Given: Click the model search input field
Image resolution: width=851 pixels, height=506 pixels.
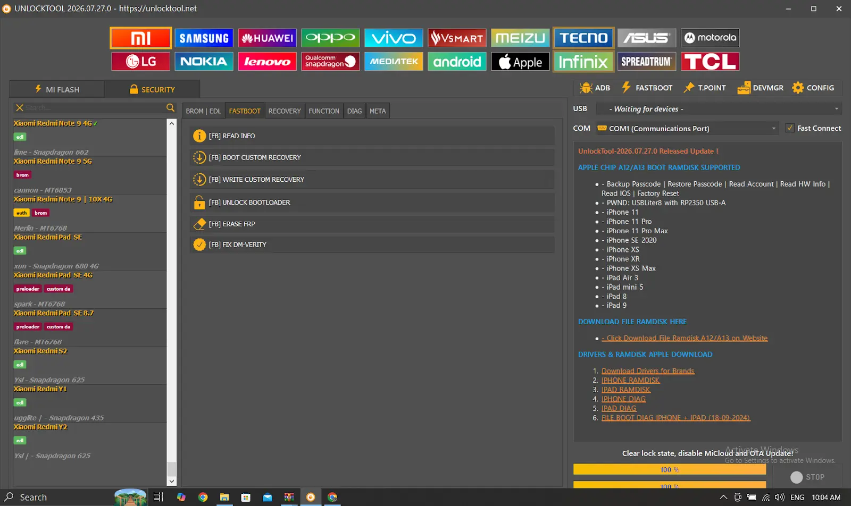Looking at the screenshot, I should point(95,108).
